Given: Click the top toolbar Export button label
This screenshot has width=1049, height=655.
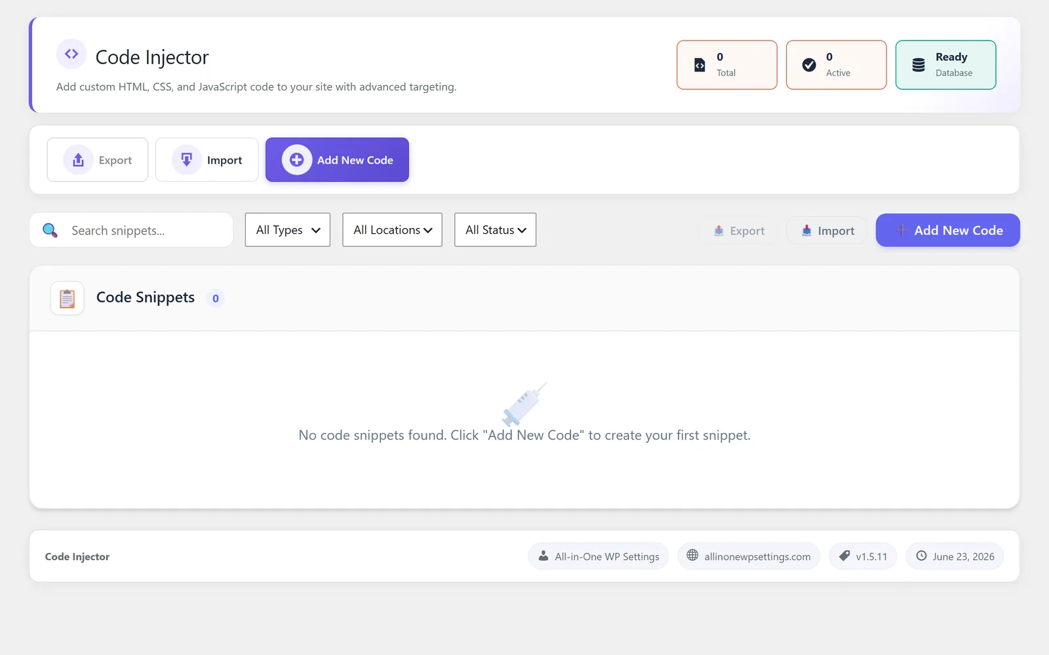Looking at the screenshot, I should pos(115,160).
